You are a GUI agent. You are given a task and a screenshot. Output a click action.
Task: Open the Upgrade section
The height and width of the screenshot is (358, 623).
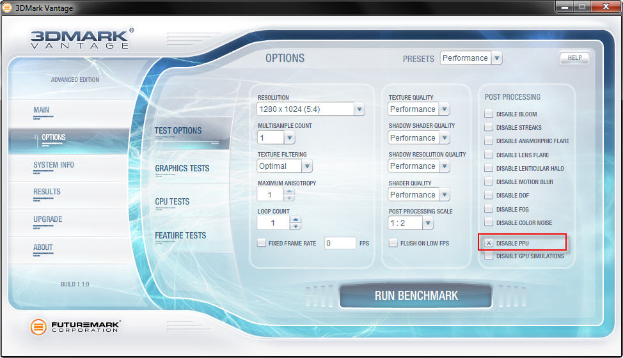point(48,219)
